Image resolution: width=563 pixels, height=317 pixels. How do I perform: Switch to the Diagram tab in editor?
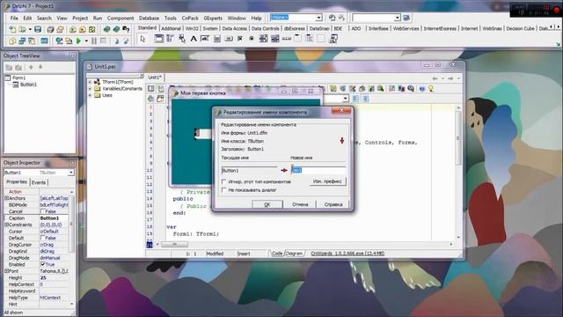(295, 254)
